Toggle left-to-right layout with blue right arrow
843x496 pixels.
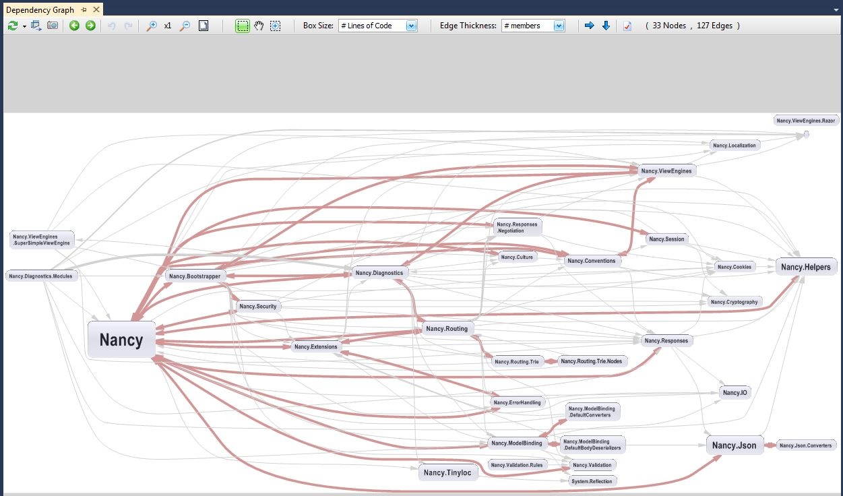588,26
